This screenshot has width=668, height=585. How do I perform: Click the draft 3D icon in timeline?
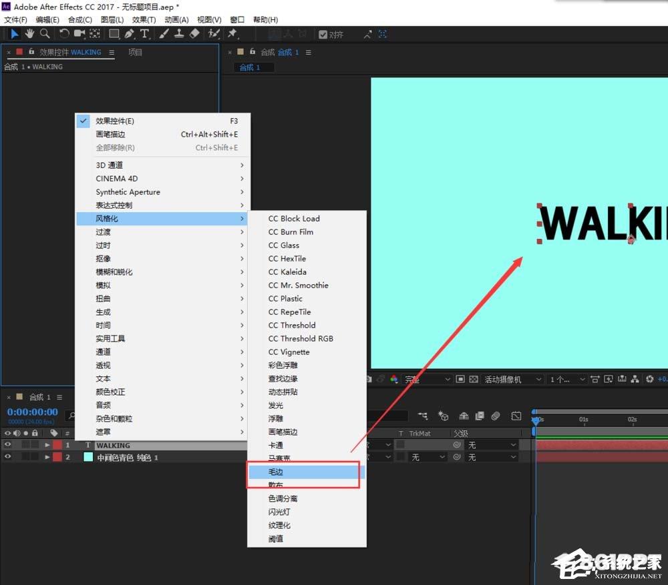pyautogui.click(x=444, y=416)
